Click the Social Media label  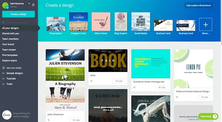tap(141, 34)
